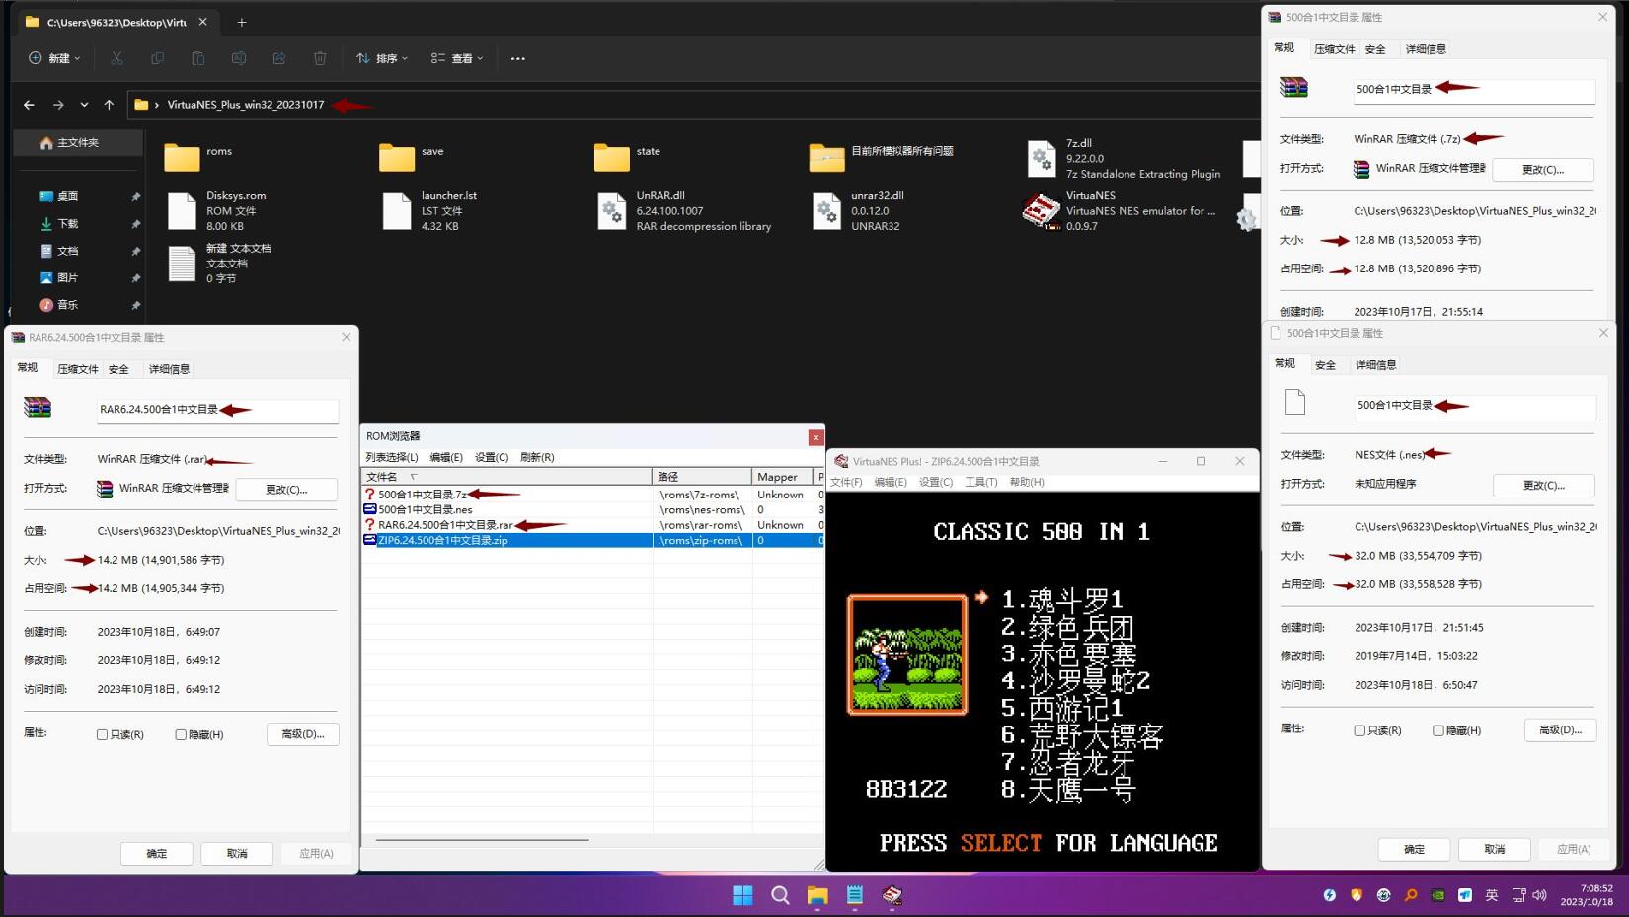The image size is (1629, 917).
Task: Open 列表选择(L) menu in ROM browser
Action: click(x=392, y=457)
